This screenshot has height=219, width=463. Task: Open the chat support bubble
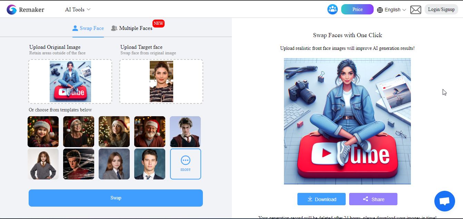[x=445, y=201]
